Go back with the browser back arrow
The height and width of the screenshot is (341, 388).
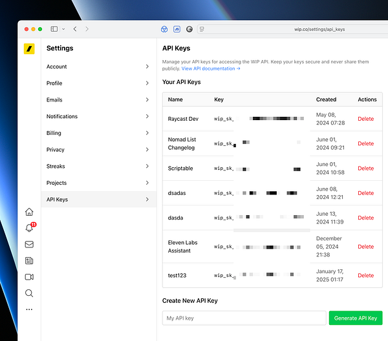coord(75,29)
